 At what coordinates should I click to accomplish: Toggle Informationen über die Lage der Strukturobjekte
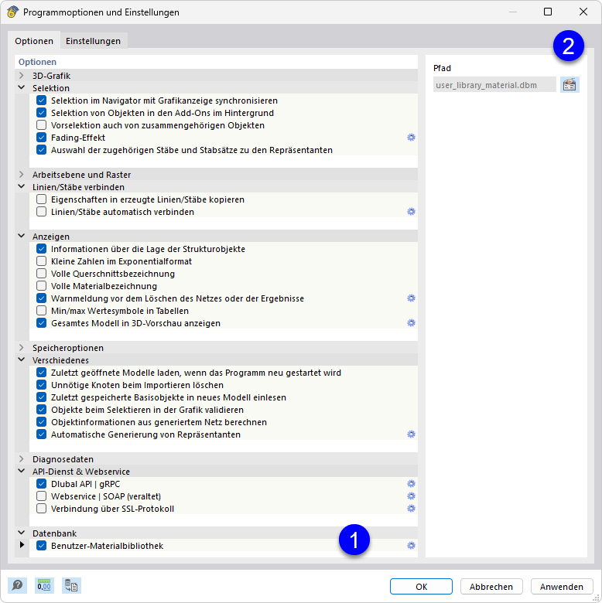(41, 249)
